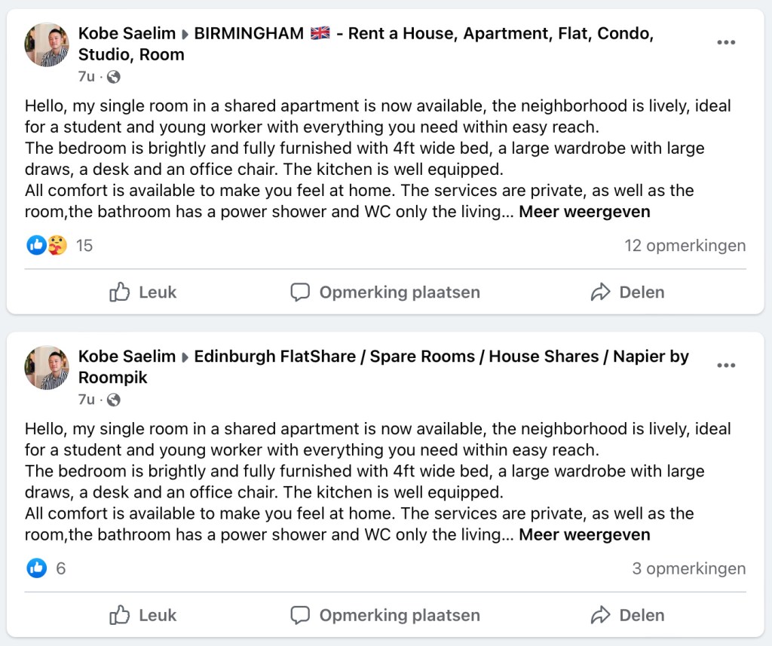Open the BIRMINGHAM Rent a House group link
The image size is (772, 646).
tap(422, 34)
